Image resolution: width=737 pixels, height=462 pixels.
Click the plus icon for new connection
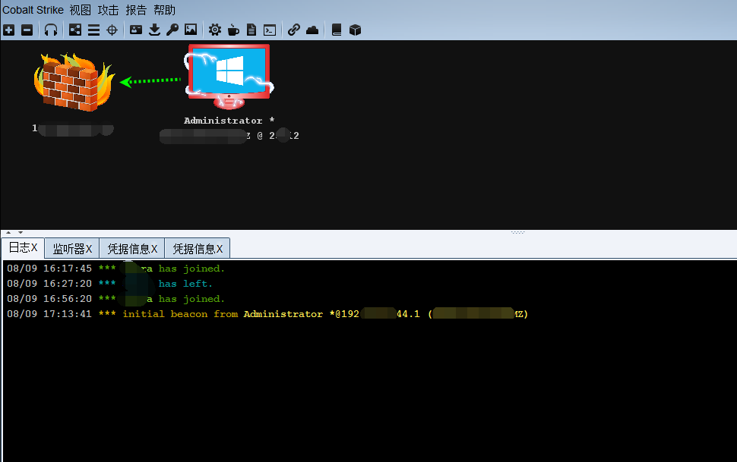pos(9,30)
